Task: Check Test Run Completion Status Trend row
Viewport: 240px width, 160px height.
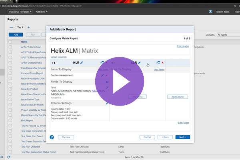Action: click(10, 152)
